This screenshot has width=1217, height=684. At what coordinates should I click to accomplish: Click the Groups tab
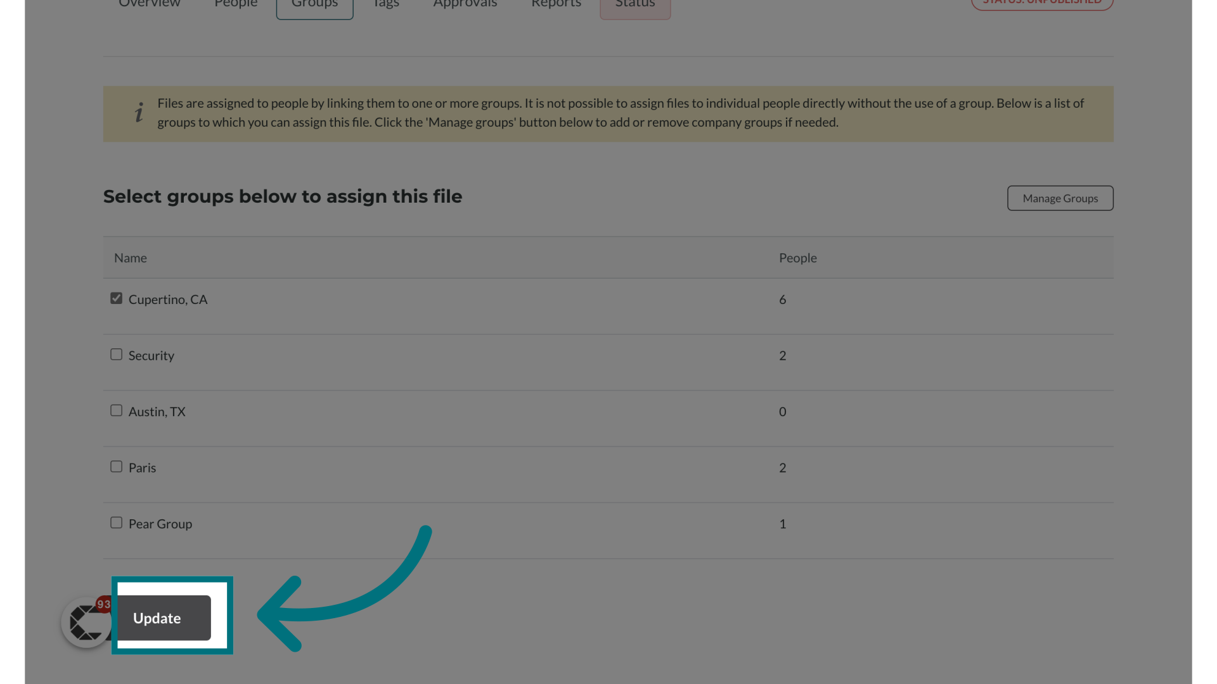click(314, 4)
